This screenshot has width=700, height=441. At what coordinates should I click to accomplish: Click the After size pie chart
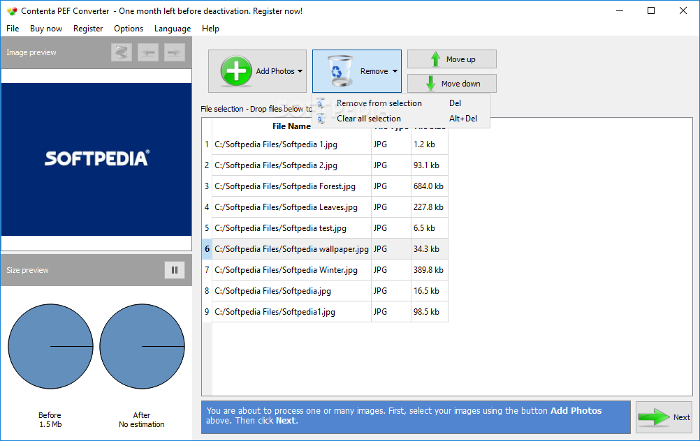click(x=142, y=347)
